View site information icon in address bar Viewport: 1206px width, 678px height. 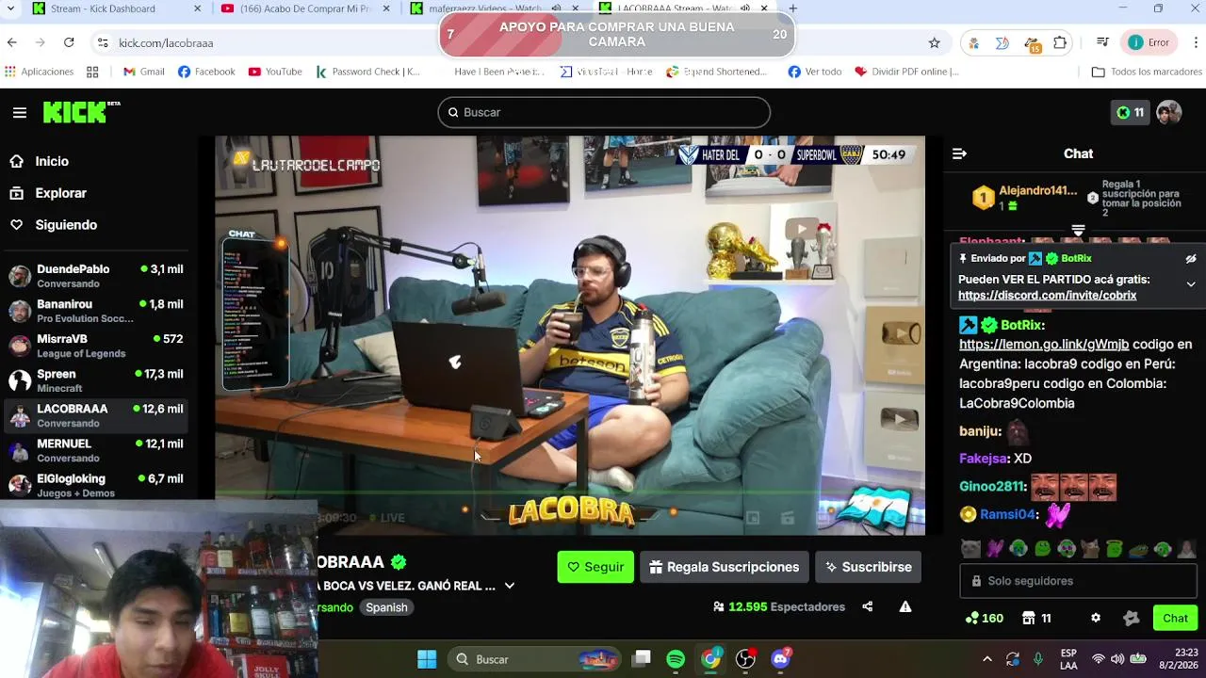click(103, 42)
